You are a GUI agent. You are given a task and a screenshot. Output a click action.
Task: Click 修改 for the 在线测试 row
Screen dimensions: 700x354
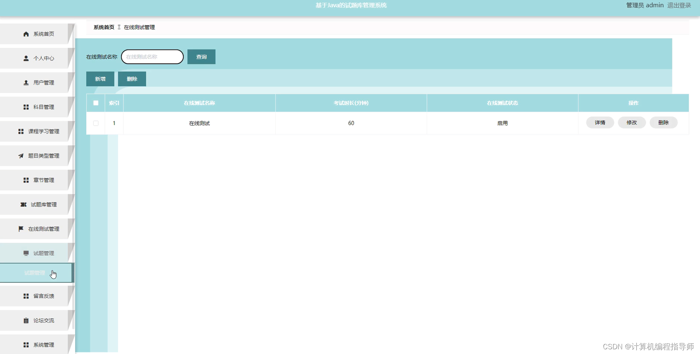click(x=632, y=123)
